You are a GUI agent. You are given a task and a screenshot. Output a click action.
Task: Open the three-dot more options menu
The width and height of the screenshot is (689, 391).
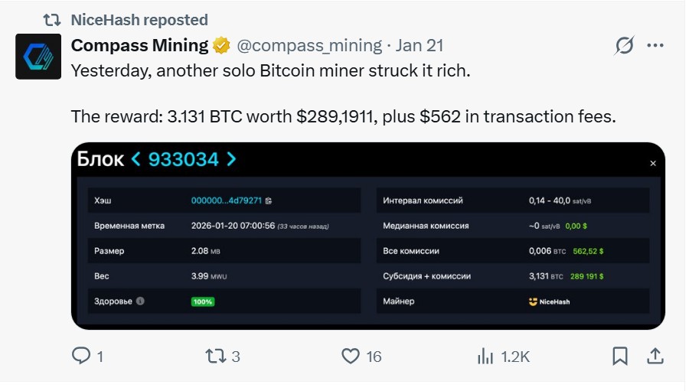tap(655, 46)
